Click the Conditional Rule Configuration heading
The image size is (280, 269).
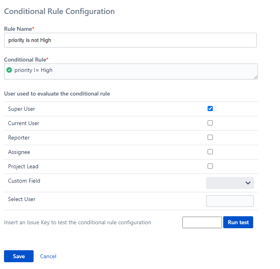coord(59,11)
